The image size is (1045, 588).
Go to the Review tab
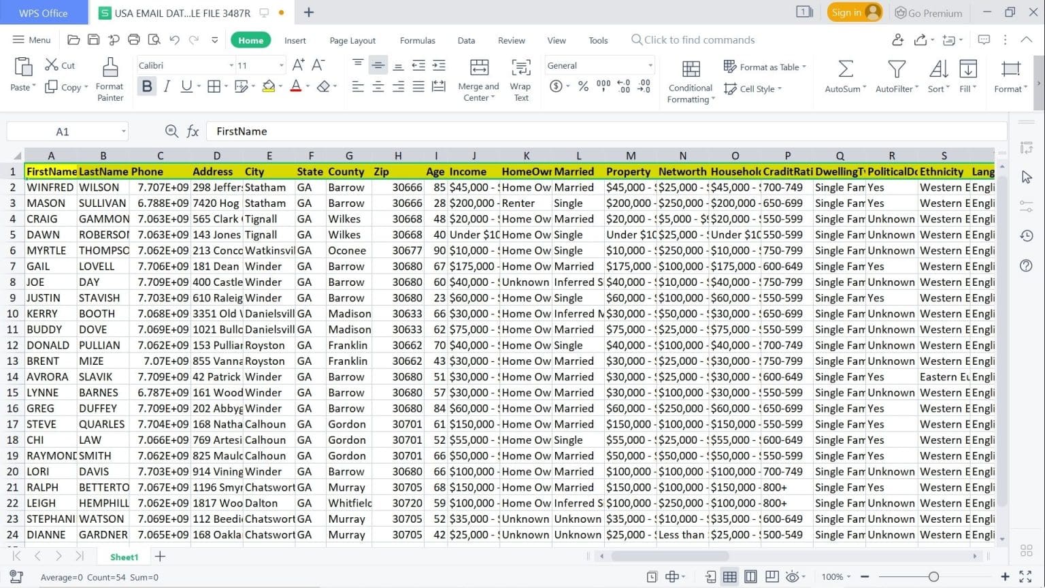click(x=512, y=40)
